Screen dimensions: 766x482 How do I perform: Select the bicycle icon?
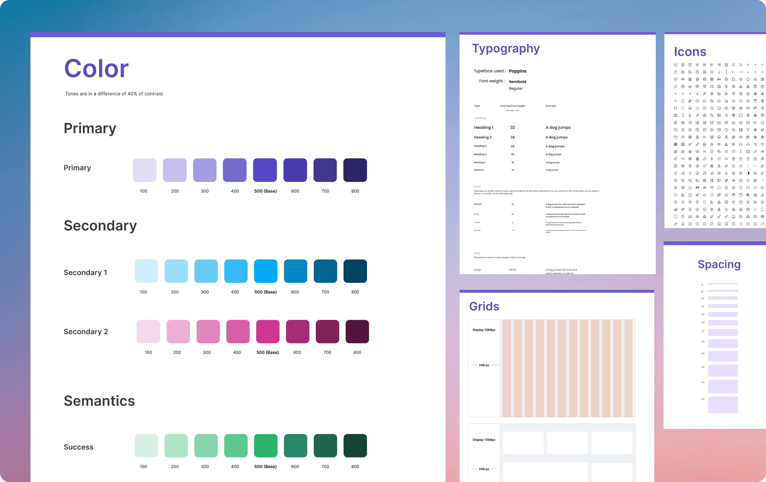tap(755, 79)
